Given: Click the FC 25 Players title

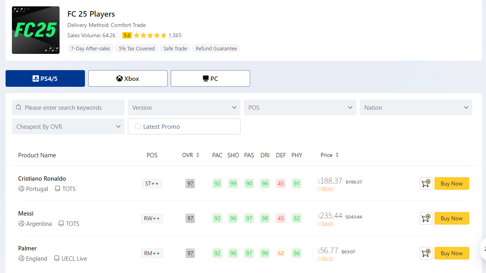Looking at the screenshot, I should coord(91,14).
